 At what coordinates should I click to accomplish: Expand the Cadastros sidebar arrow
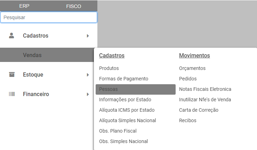88,35
